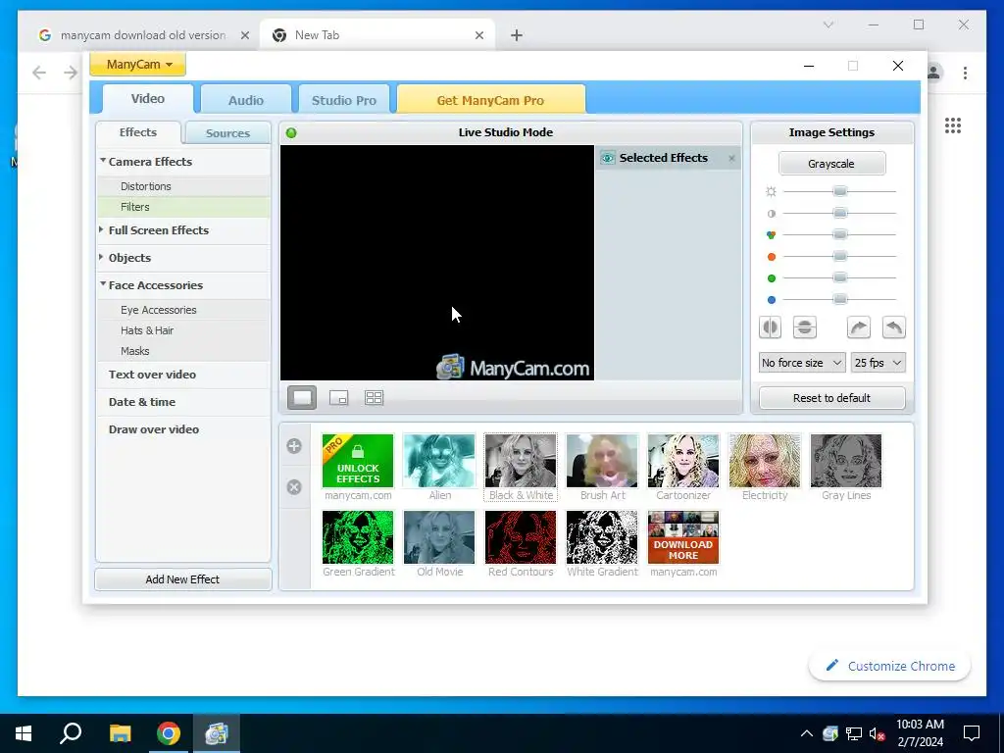
Task: Flip the image horizontally
Action: [770, 327]
